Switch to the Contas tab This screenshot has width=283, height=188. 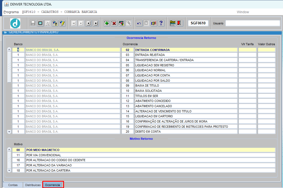13,185
